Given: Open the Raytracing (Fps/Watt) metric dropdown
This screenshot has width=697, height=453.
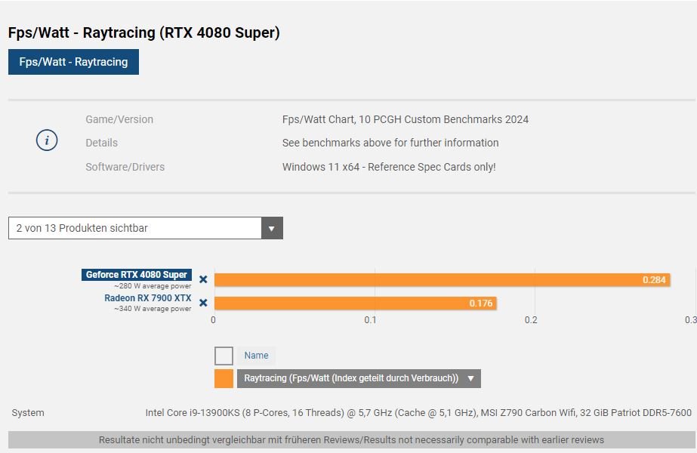Looking at the screenshot, I should click(x=359, y=378).
